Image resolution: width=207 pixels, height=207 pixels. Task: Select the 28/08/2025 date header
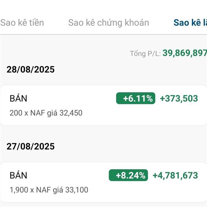30,69
